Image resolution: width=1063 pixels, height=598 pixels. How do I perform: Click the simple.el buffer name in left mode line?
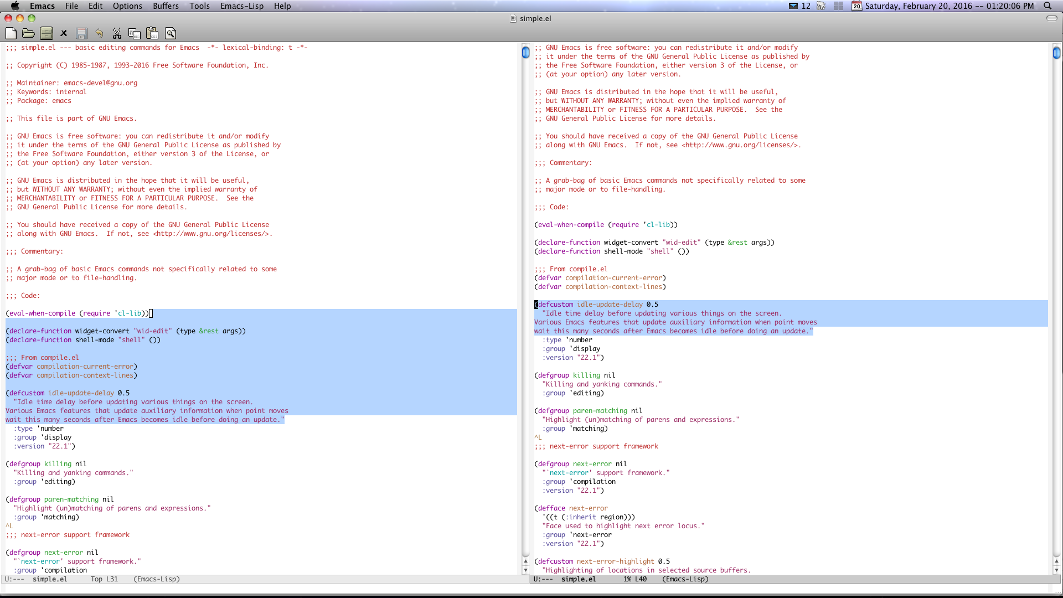pos(50,579)
